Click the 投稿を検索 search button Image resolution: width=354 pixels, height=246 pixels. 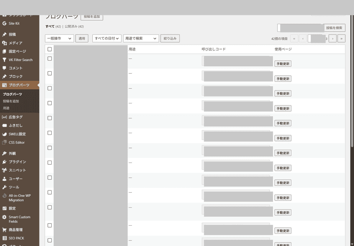click(334, 28)
